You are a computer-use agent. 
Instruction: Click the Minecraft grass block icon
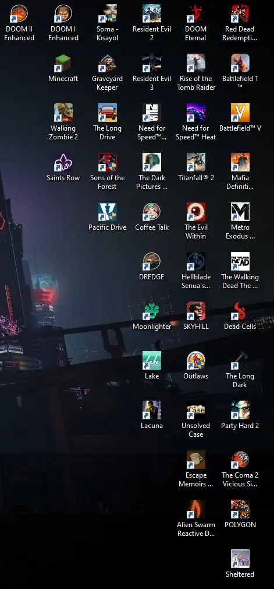tap(63, 64)
